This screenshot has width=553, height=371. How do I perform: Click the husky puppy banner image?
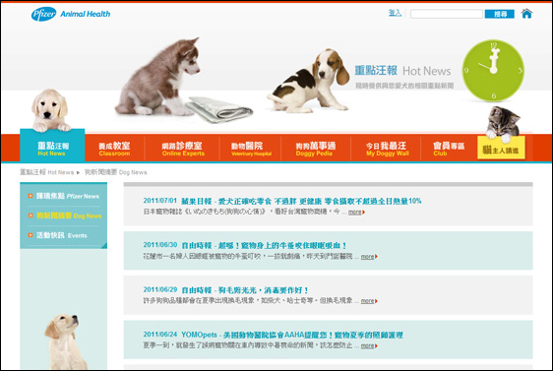click(x=158, y=77)
